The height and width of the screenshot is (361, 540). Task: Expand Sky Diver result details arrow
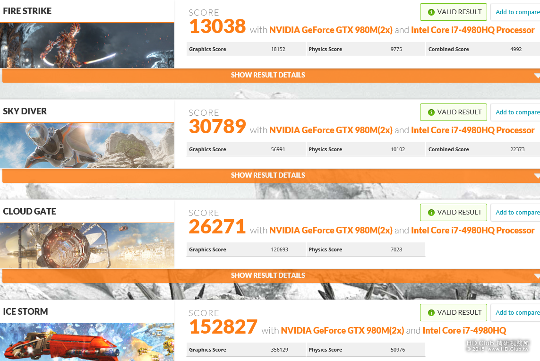537,176
